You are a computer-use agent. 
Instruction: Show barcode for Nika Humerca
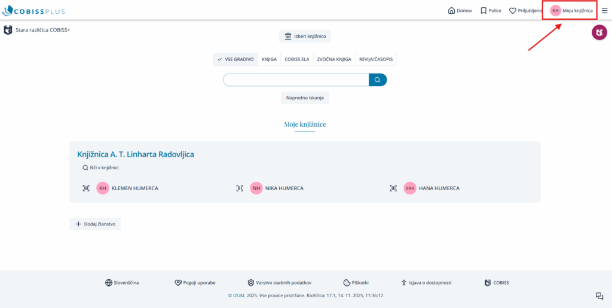pyautogui.click(x=240, y=188)
